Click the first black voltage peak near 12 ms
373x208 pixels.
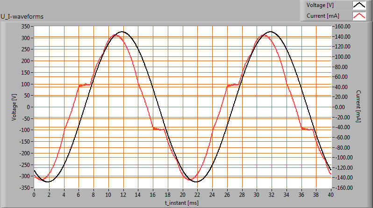coord(122,32)
